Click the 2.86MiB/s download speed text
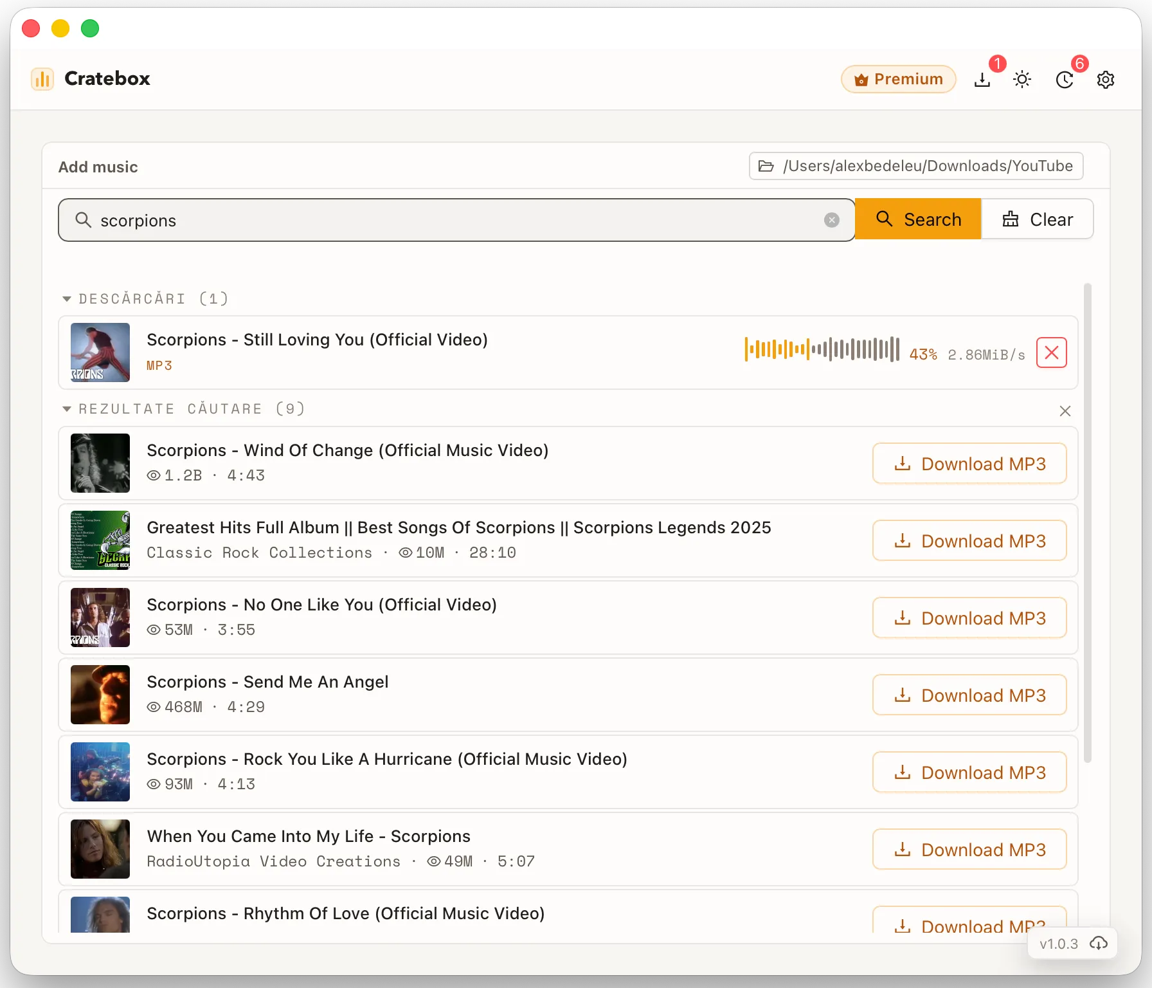1152x988 pixels. tap(986, 354)
